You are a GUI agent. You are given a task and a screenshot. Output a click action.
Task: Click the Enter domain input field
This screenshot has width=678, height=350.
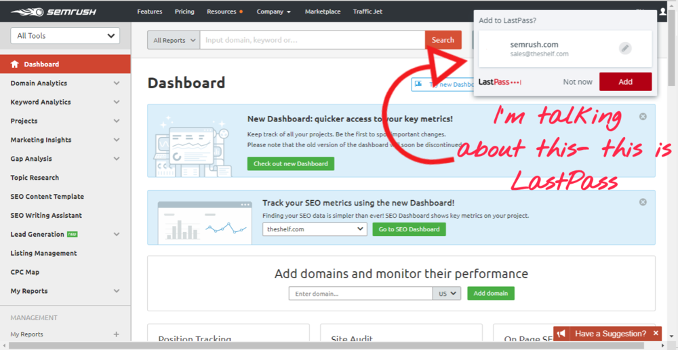[x=361, y=293]
